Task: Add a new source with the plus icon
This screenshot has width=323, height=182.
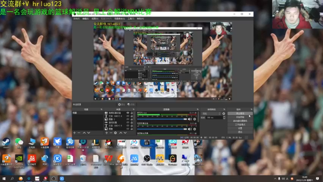Action: point(107,133)
